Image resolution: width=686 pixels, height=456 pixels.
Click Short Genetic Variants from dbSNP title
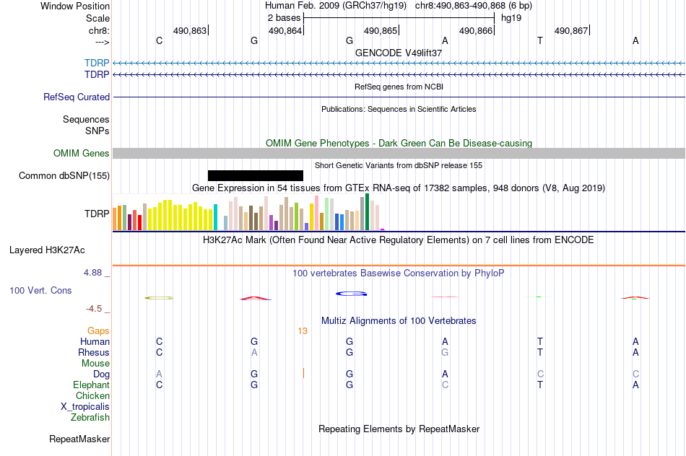(399, 165)
